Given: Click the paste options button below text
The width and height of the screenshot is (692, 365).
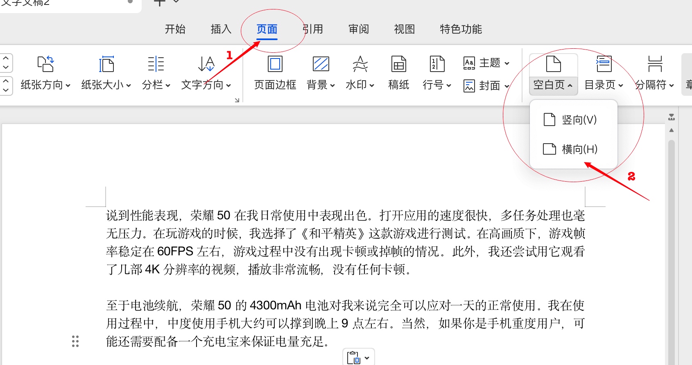Looking at the screenshot, I should (358, 358).
